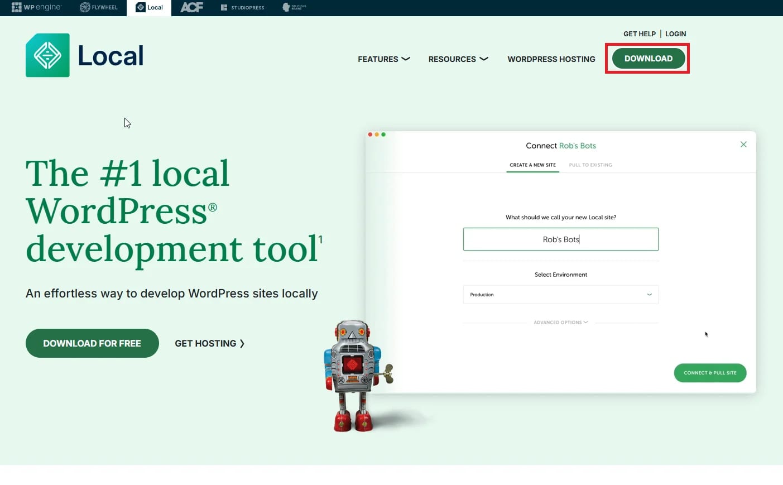This screenshot has height=485, width=783.
Task: Click the Login link
Action: [x=675, y=33]
